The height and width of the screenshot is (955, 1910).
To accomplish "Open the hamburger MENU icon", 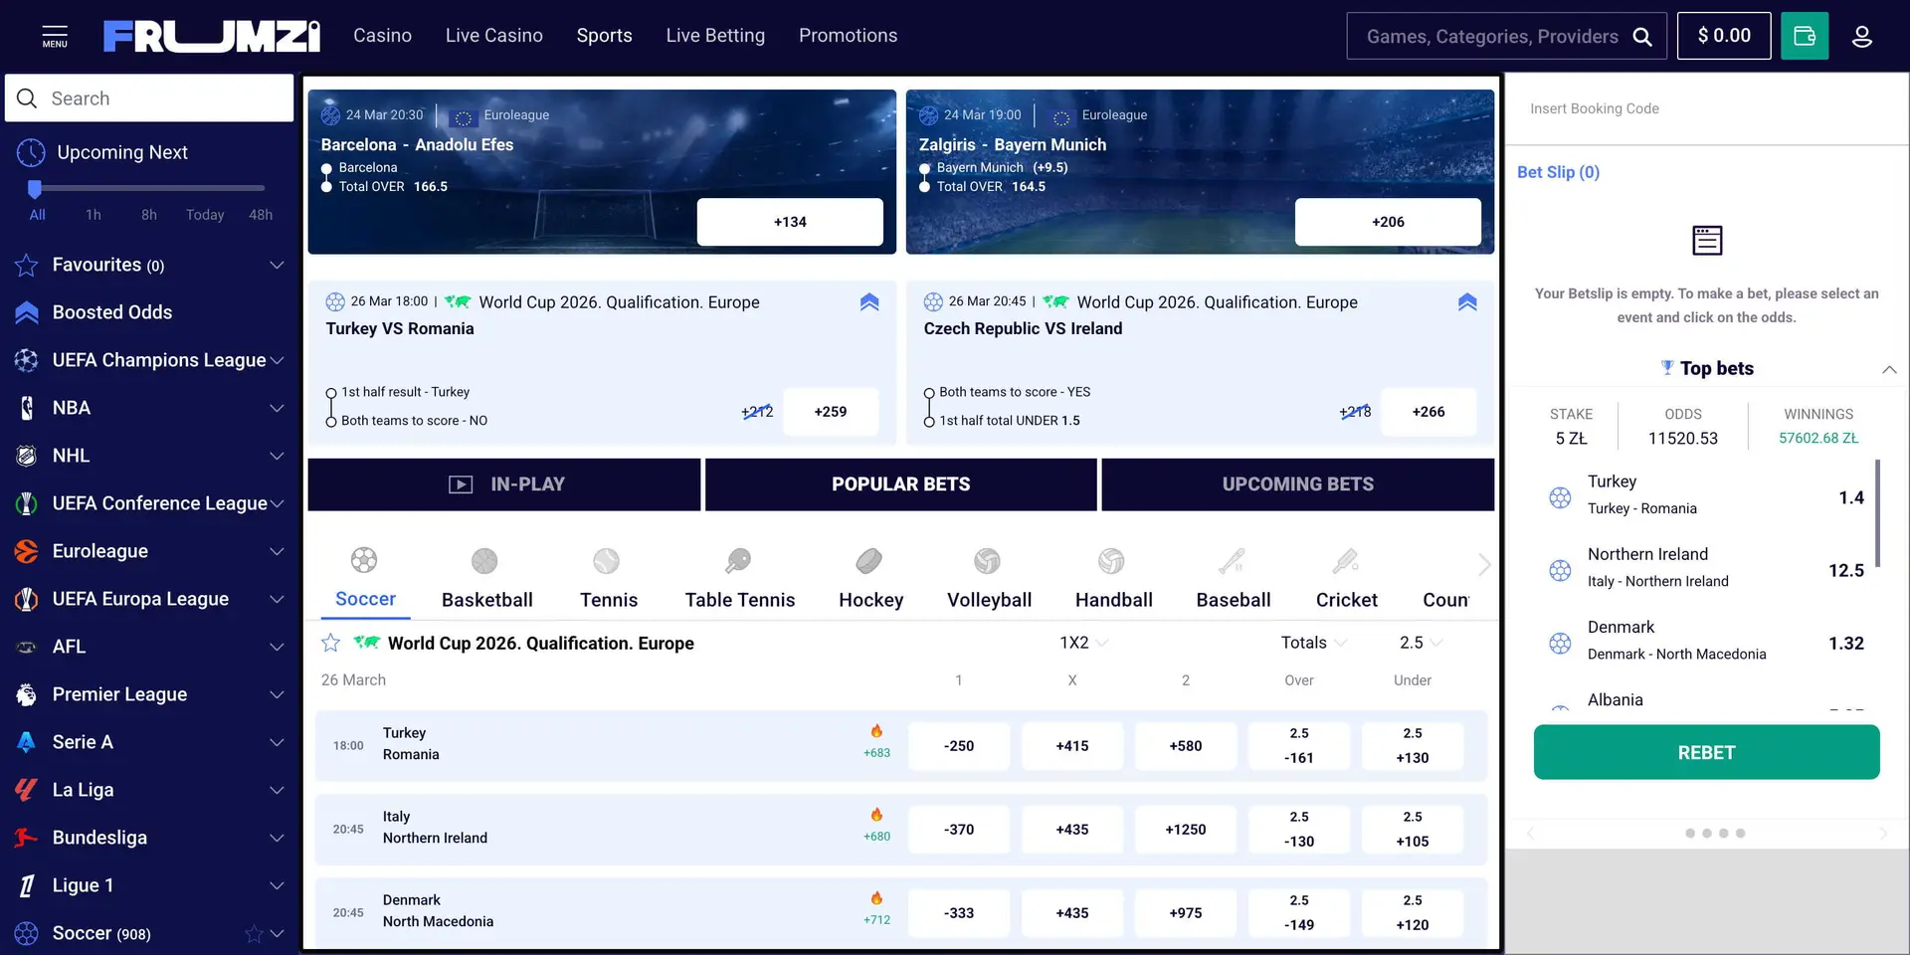I will 55,36.
